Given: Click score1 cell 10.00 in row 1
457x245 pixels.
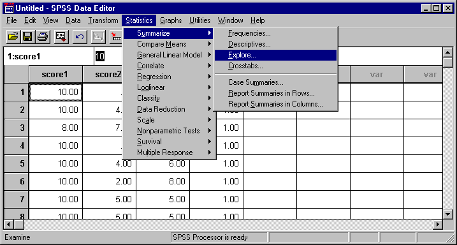Looking at the screenshot, I should pos(55,92).
